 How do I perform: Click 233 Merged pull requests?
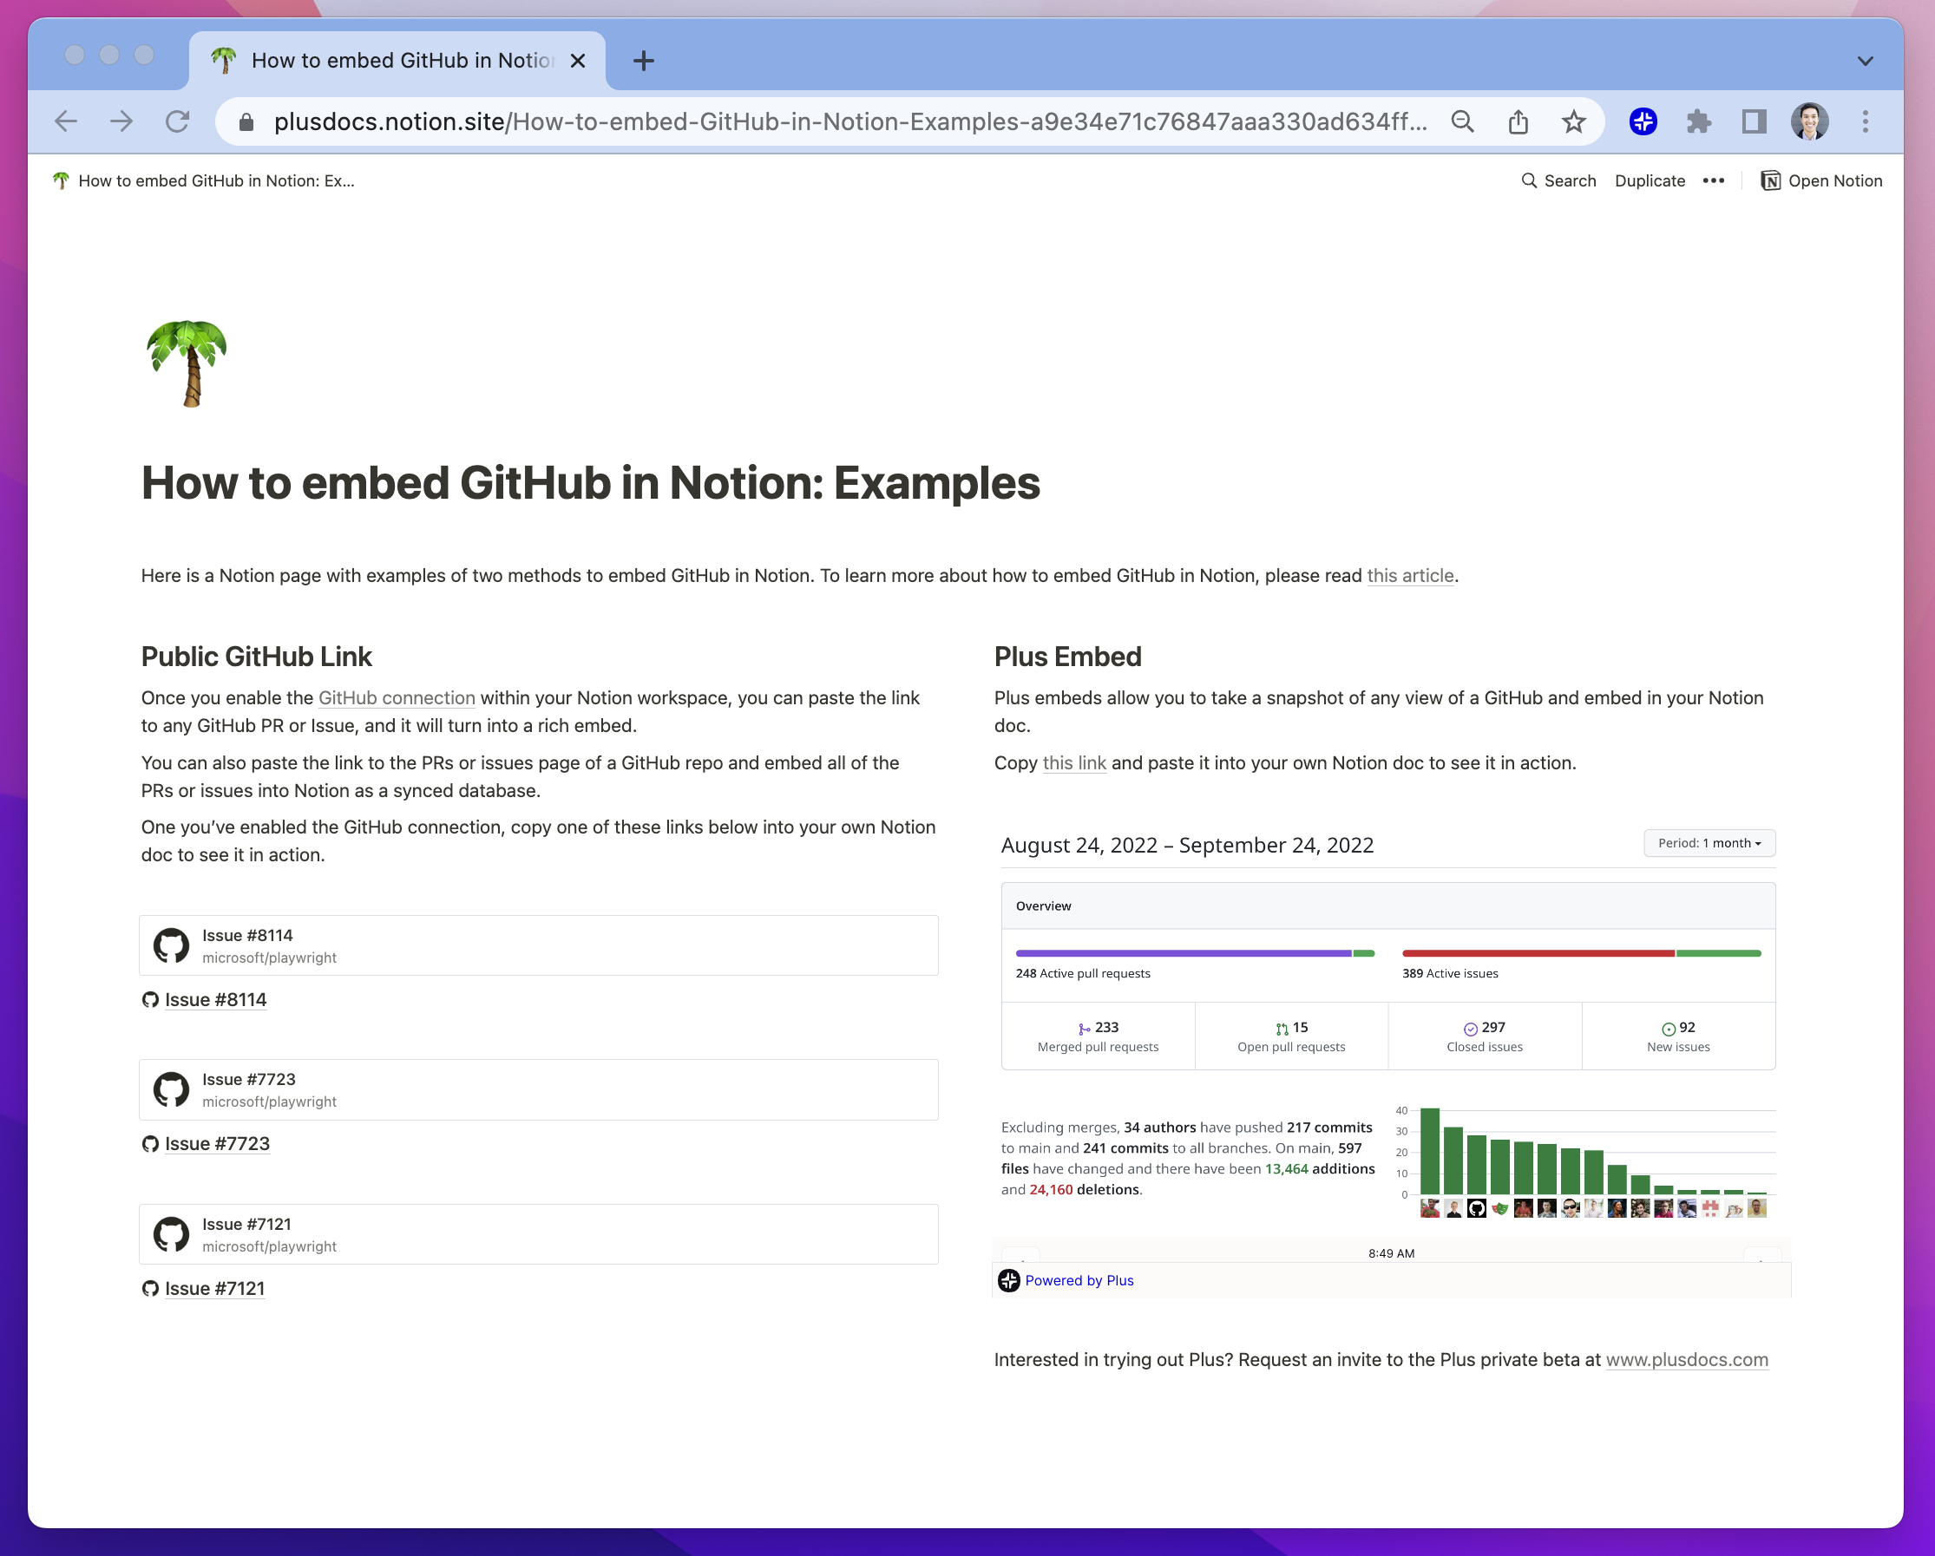(1098, 1036)
